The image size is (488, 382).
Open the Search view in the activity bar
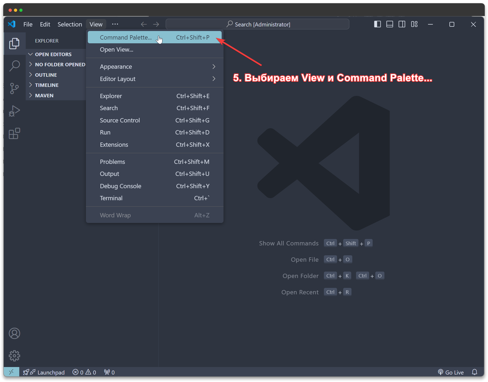[x=14, y=65]
